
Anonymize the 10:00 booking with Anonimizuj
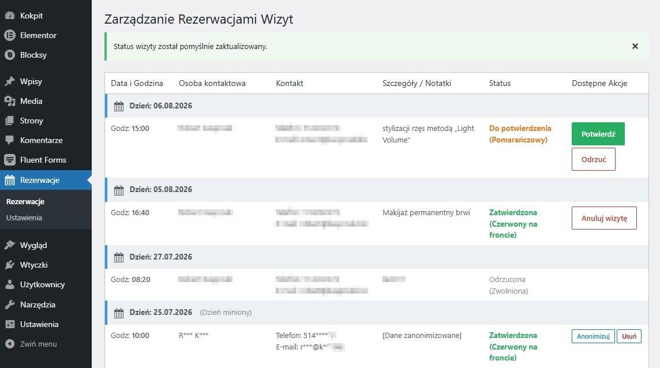tap(593, 336)
